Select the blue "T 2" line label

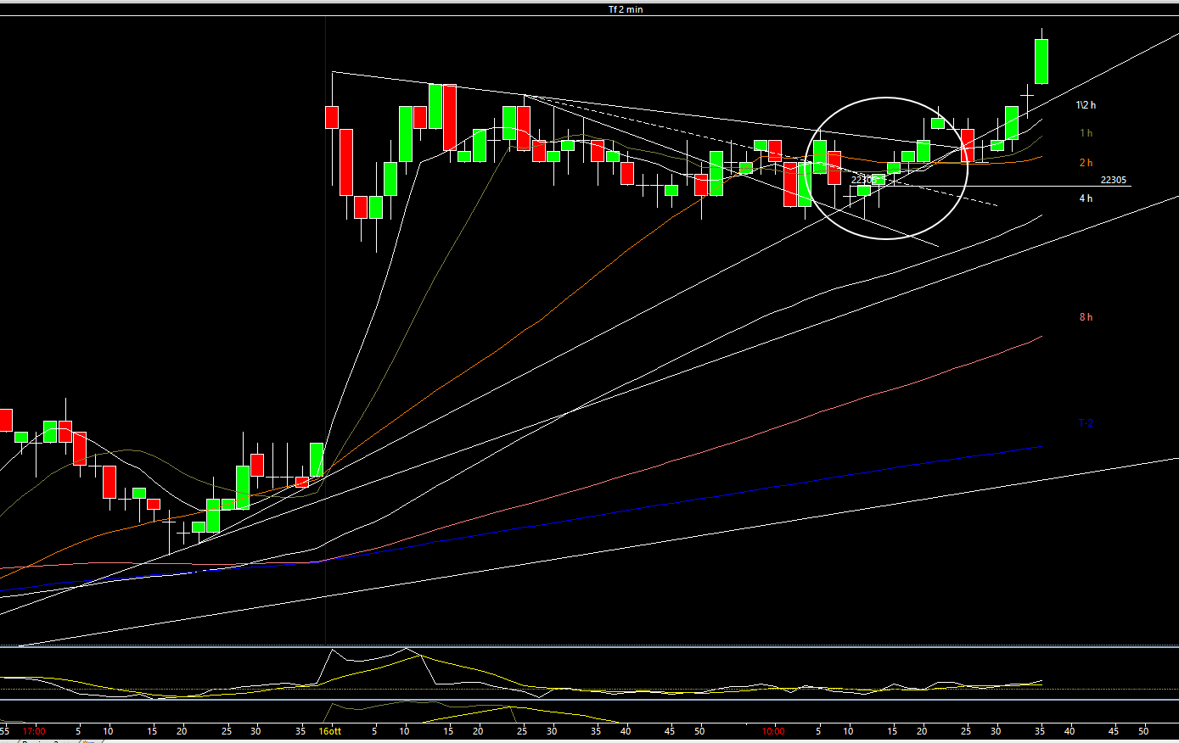1086,423
